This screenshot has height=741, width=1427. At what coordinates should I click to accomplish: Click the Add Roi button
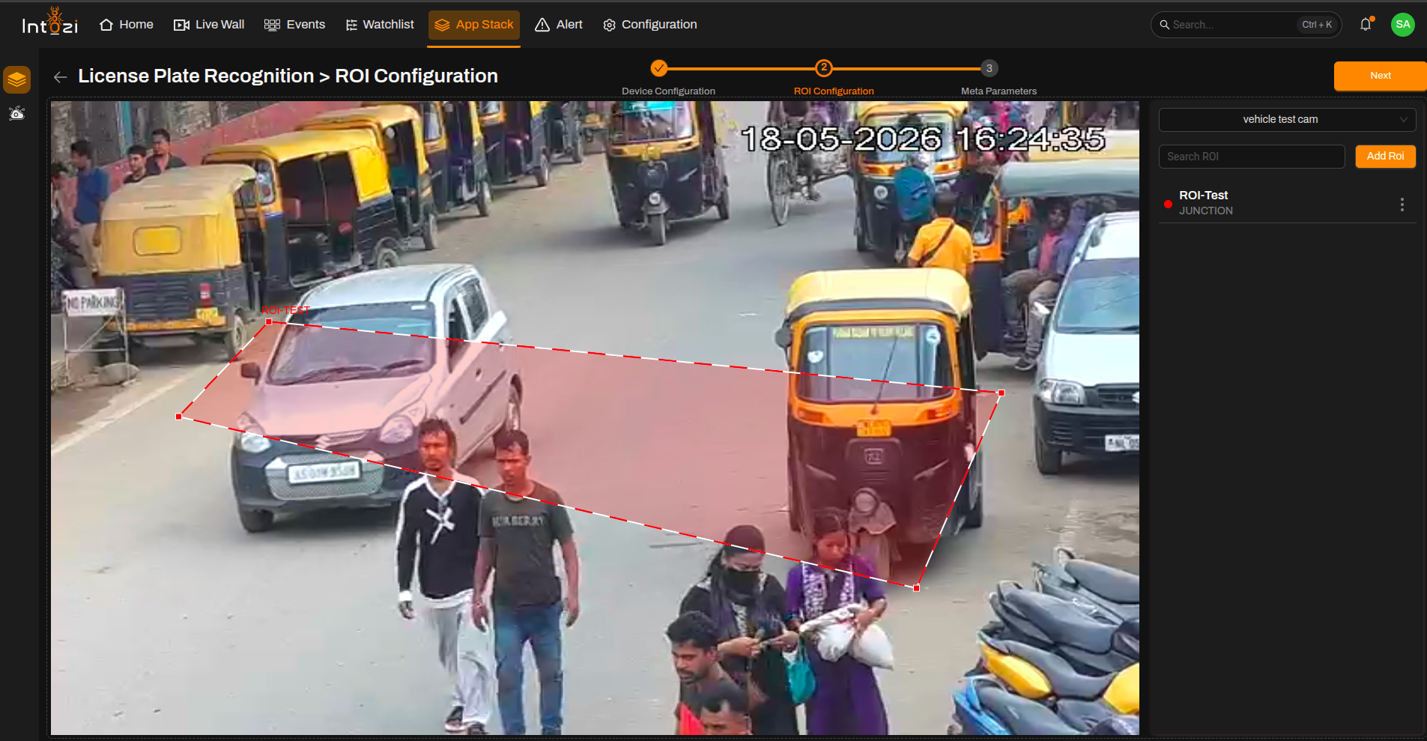point(1385,156)
